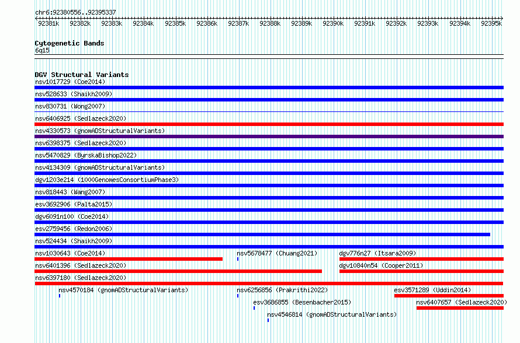Click the small blue mark under nsv5678477
Image resolution: width=520 pixels, height=343 pixels.
coord(238,259)
